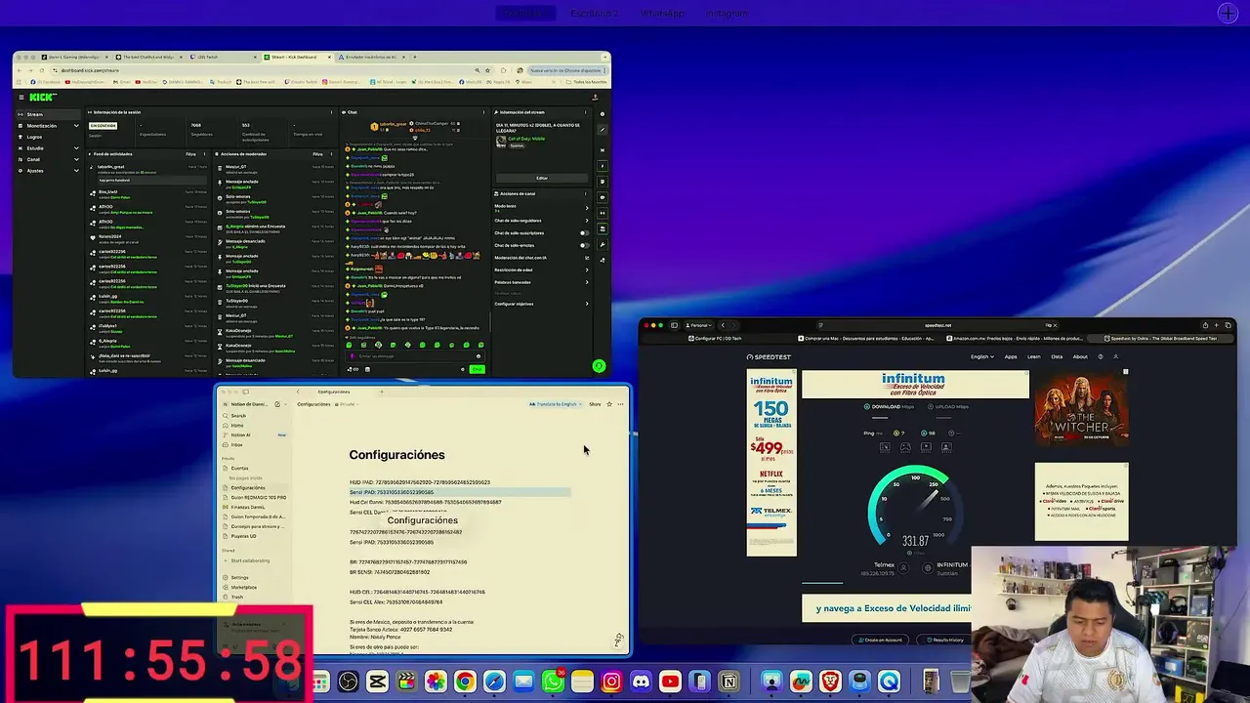
Task: Toggle Chat de solo-suscriptores switch
Action: [584, 233]
